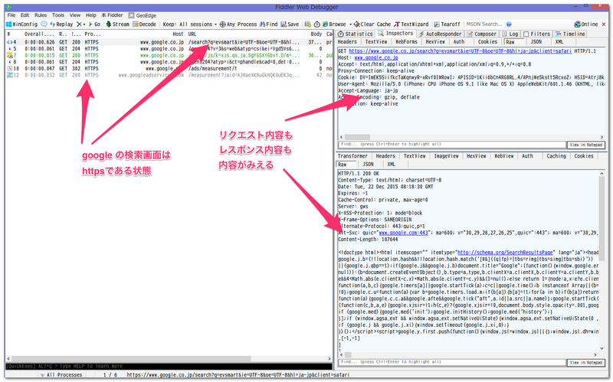613x382 pixels.
Task: Open the Fiddler book menu item
Action: (112, 15)
